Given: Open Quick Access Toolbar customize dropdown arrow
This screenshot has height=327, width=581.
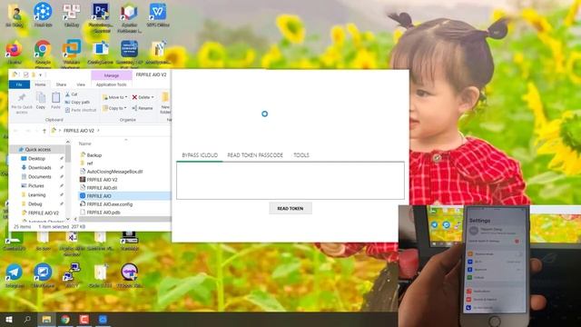Looking at the screenshot, I should click(40, 74).
